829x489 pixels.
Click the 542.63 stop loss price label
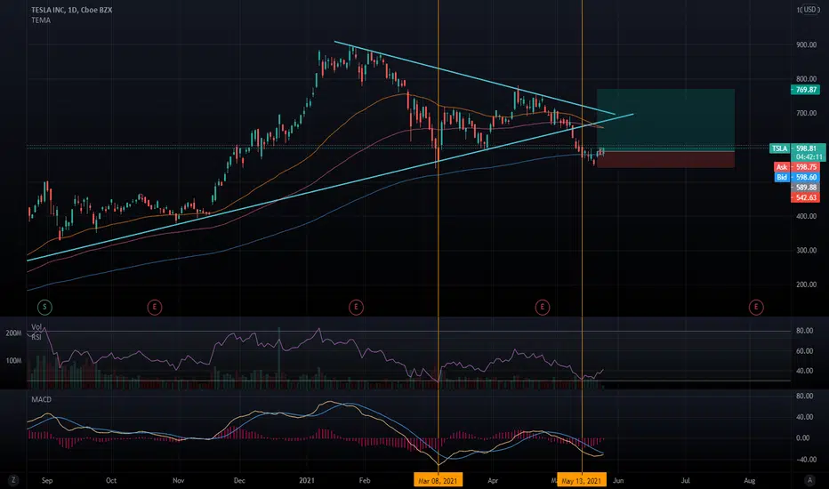pos(805,197)
